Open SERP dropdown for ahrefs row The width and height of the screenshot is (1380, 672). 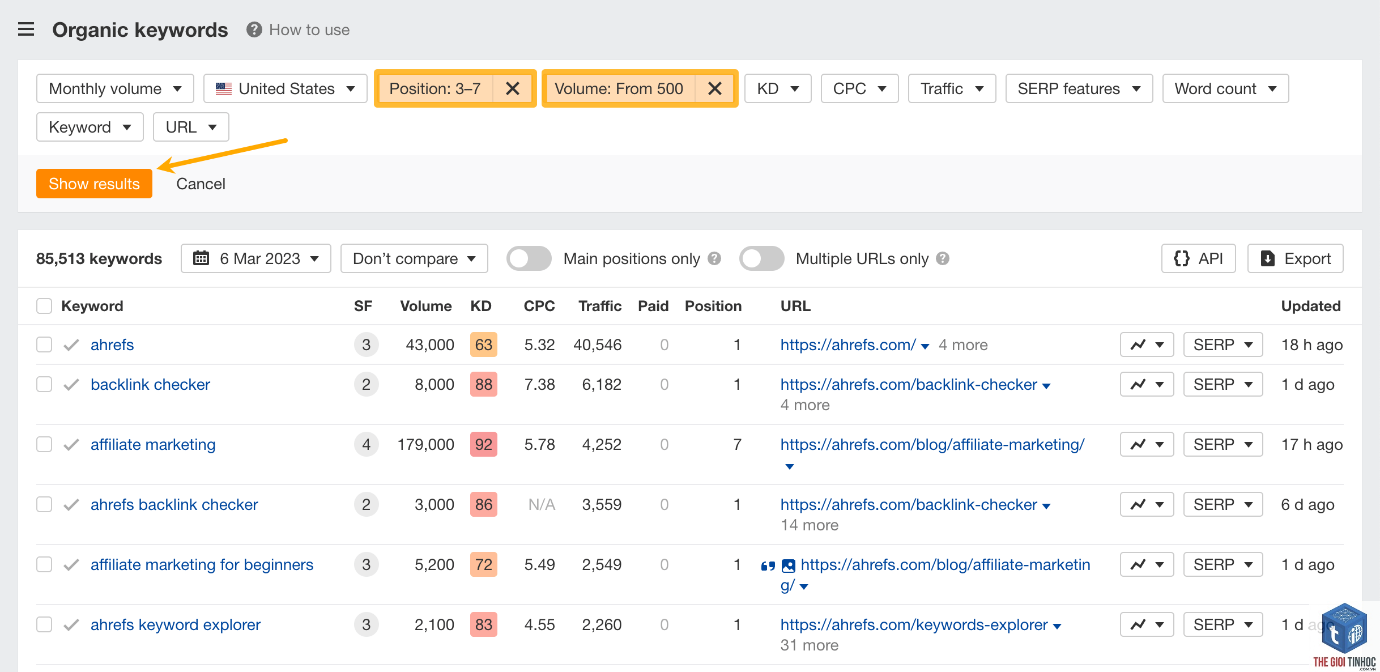coord(1223,344)
